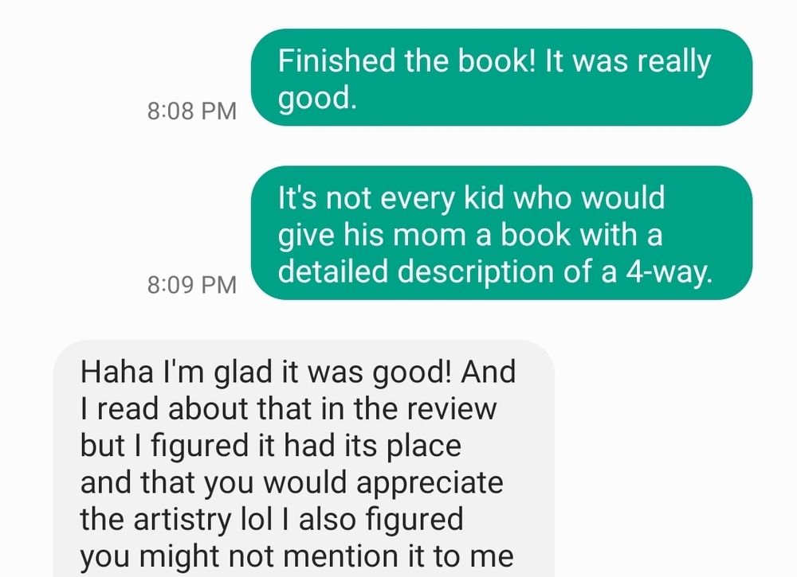
Task: Tap the word "good." in first message
Action: 317,99
